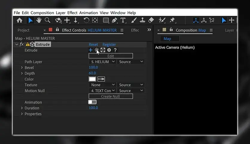The height and width of the screenshot is (144, 250).
Task: Enable World Axis mode
Action: (204, 20)
